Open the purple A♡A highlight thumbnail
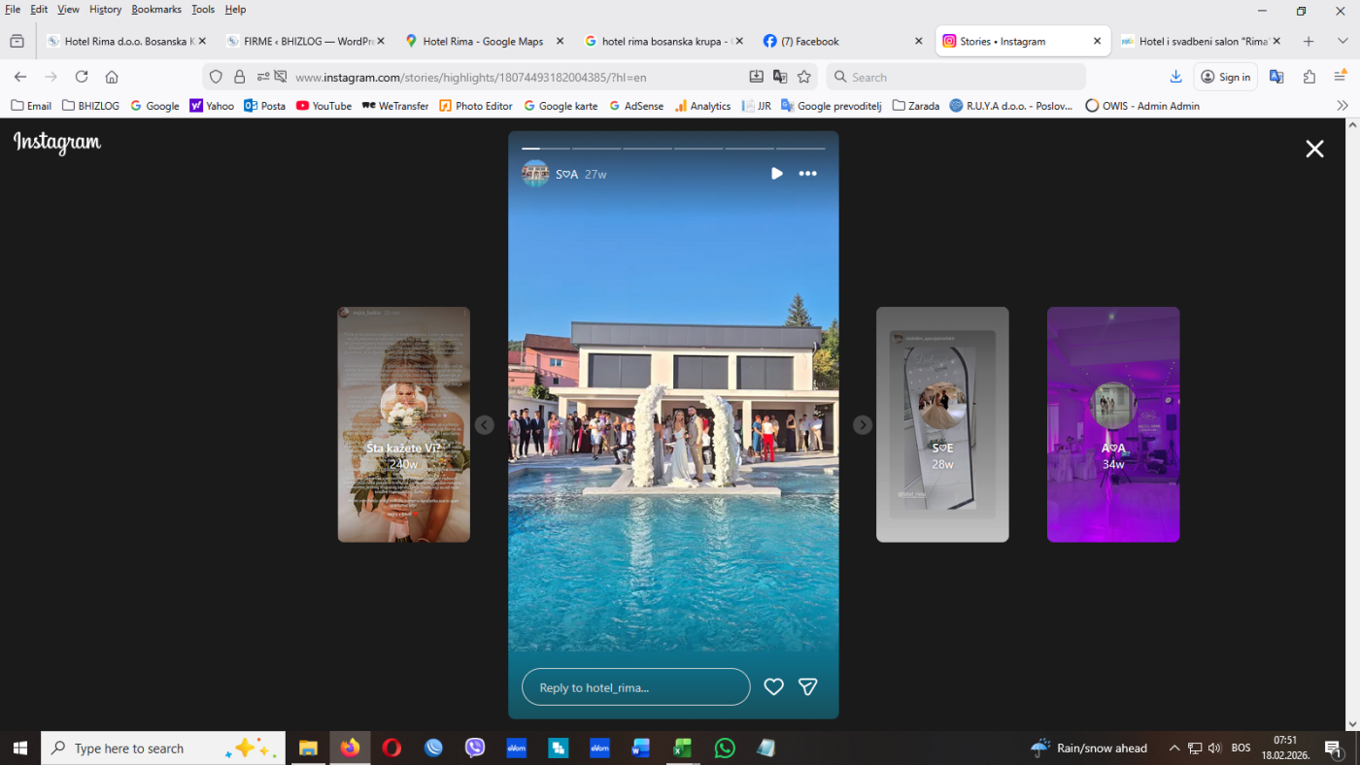 click(1113, 424)
